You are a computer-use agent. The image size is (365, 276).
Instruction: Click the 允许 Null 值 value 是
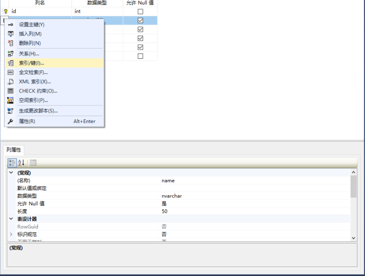(255, 204)
